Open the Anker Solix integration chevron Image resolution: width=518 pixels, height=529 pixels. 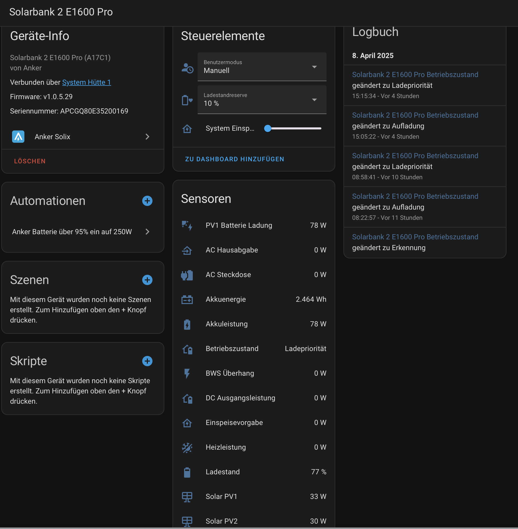pyautogui.click(x=147, y=137)
